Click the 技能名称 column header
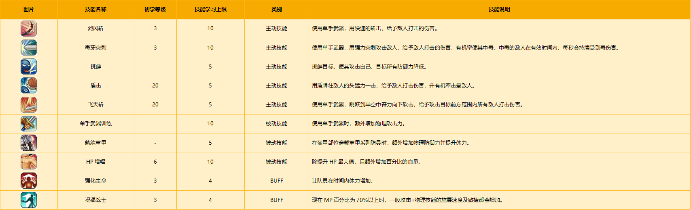 click(95, 9)
